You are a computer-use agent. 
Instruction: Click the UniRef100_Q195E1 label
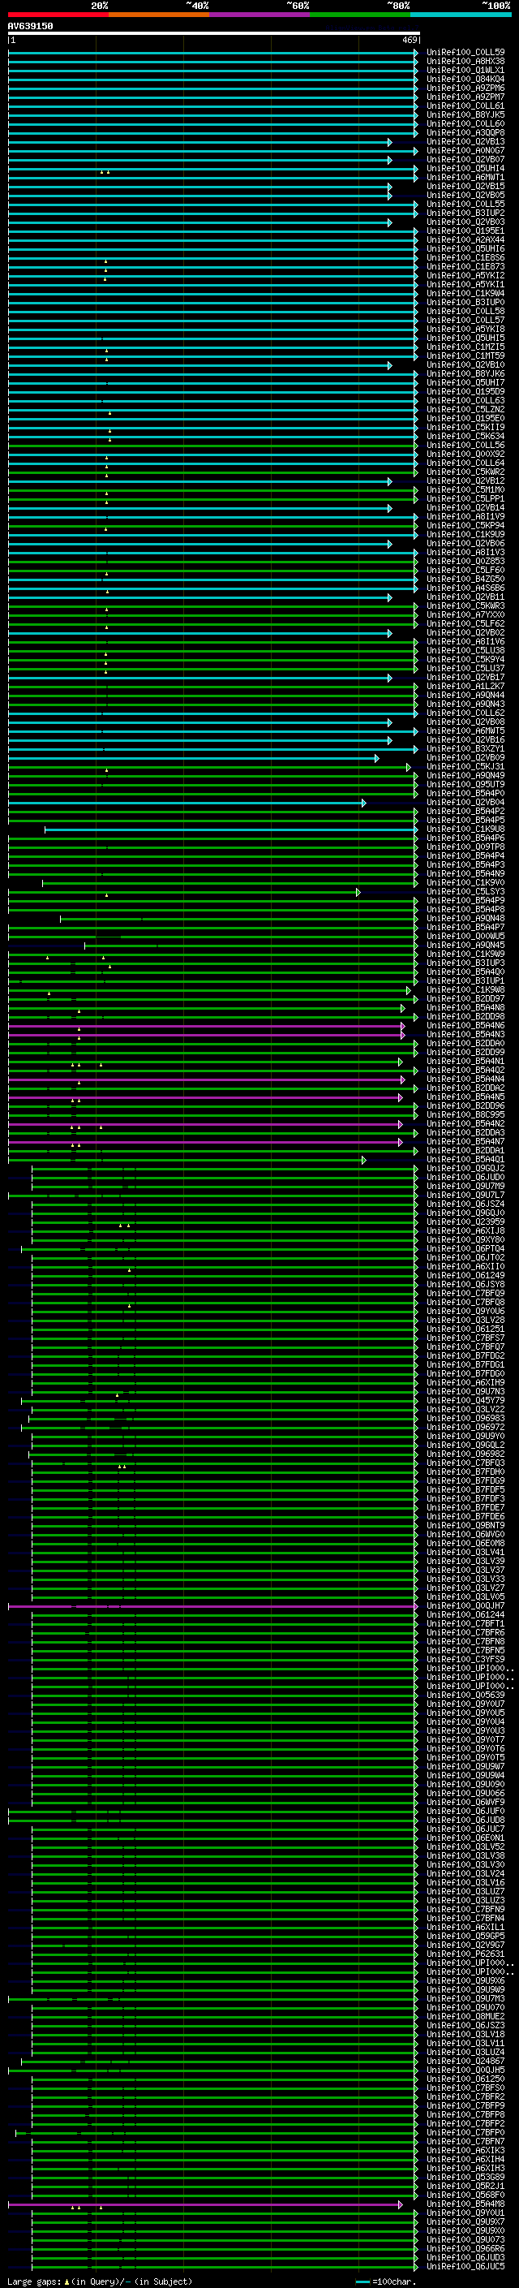tap(465, 231)
